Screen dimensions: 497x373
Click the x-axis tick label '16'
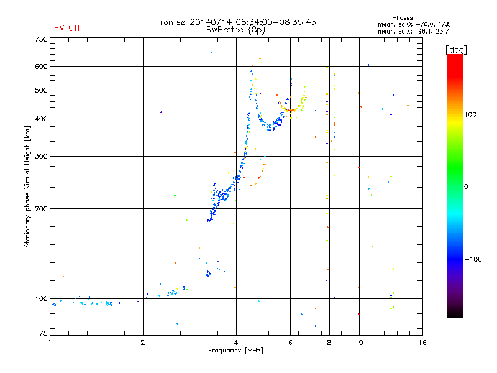tap(422, 343)
